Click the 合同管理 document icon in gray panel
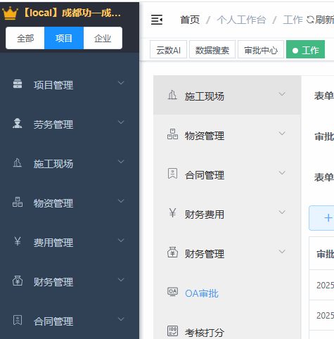This screenshot has height=339, width=334. click(x=172, y=174)
